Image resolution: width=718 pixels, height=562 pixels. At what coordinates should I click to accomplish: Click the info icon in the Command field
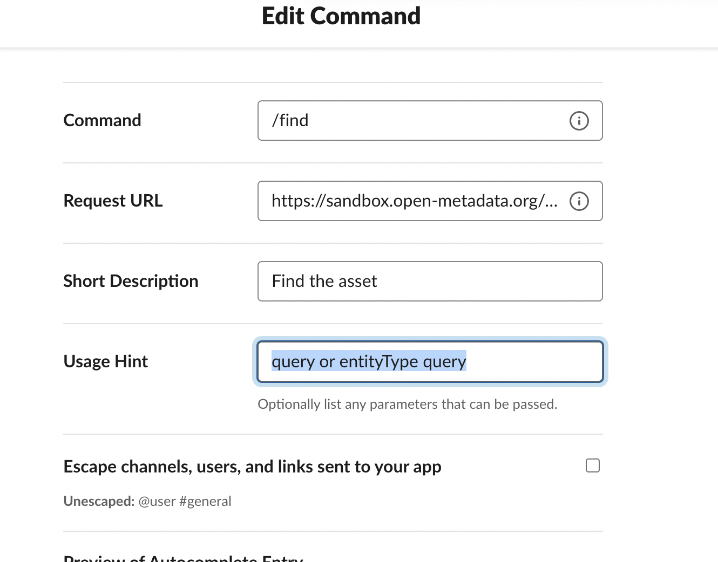coord(579,121)
